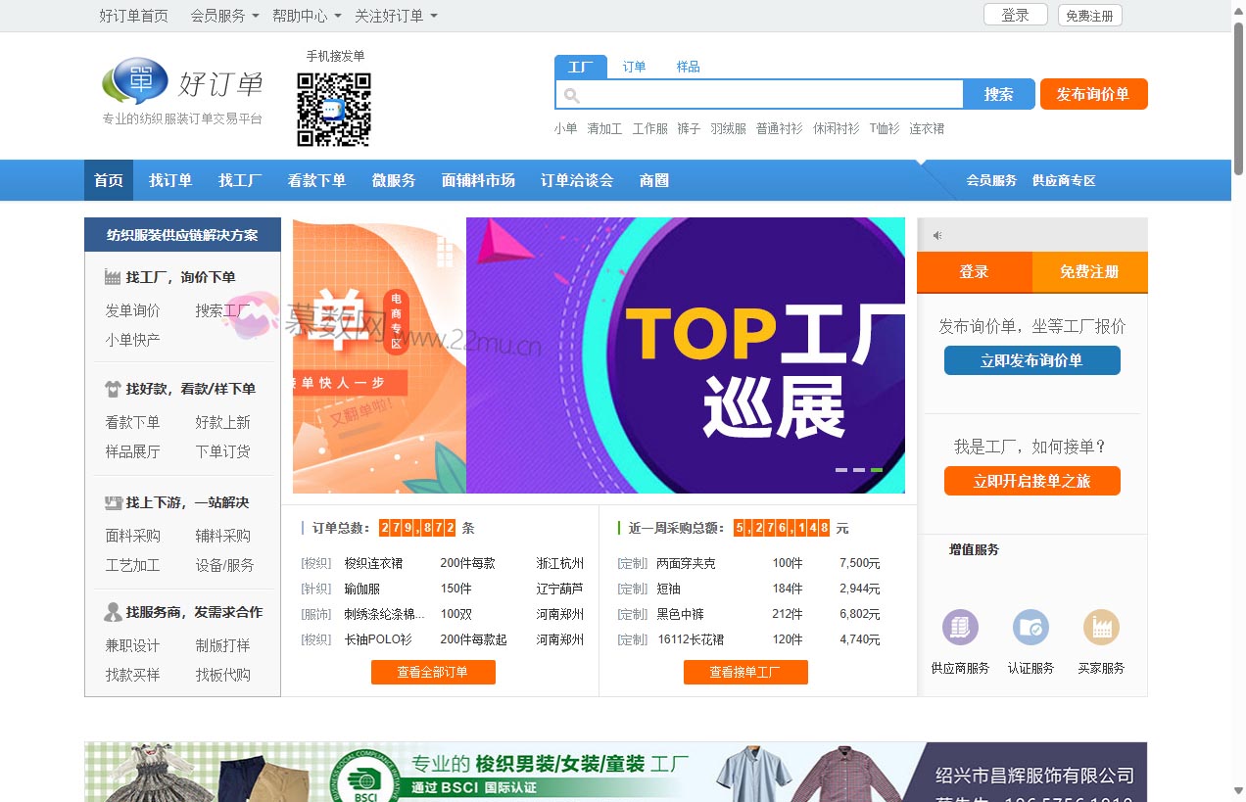The height and width of the screenshot is (802, 1246).
Task: Select the magnifier icon inside search box
Action: 570,94
